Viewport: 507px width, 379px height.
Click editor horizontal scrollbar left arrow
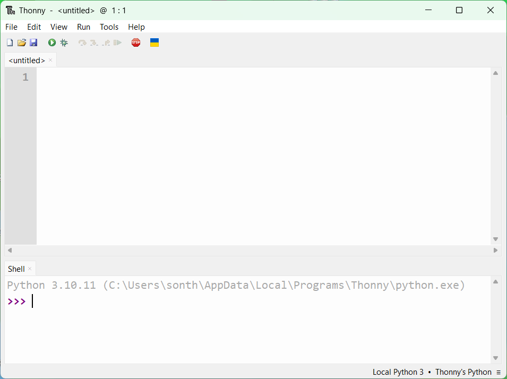point(10,251)
